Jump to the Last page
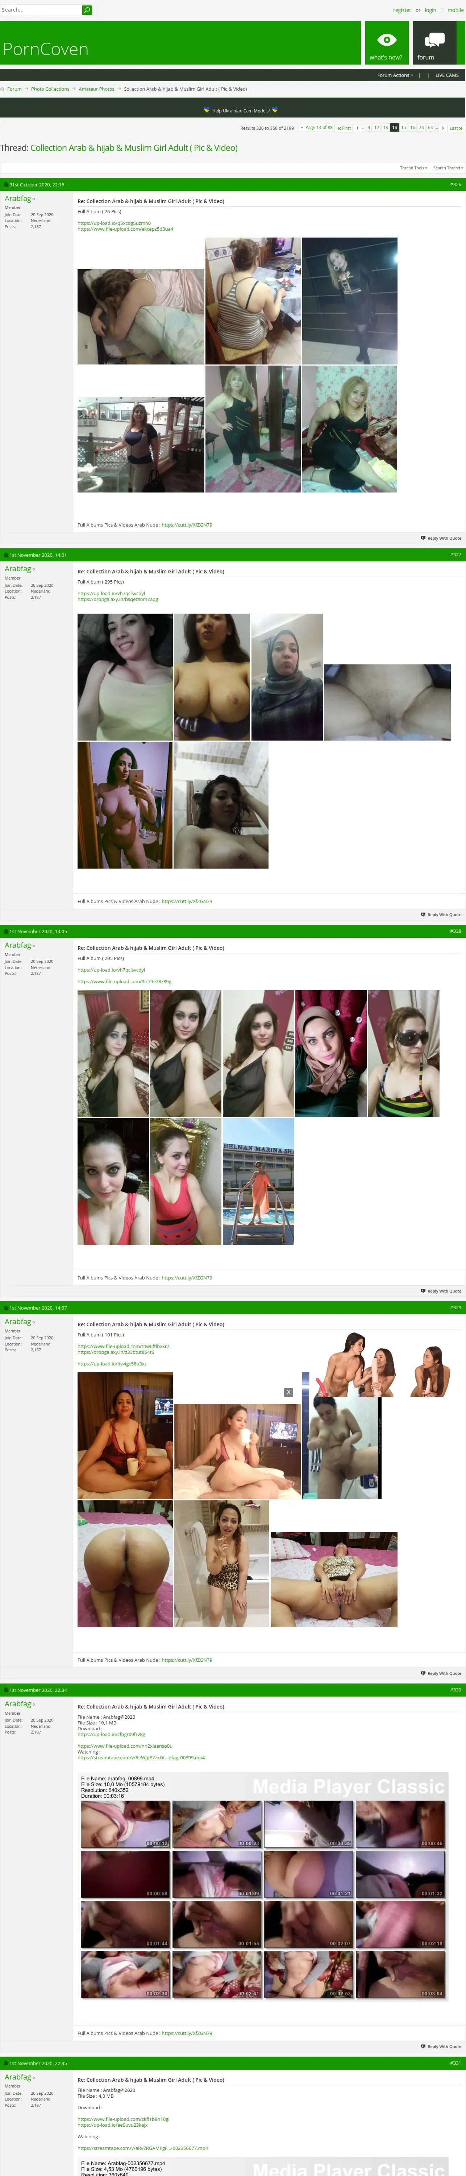466x2176 pixels. pos(455,128)
